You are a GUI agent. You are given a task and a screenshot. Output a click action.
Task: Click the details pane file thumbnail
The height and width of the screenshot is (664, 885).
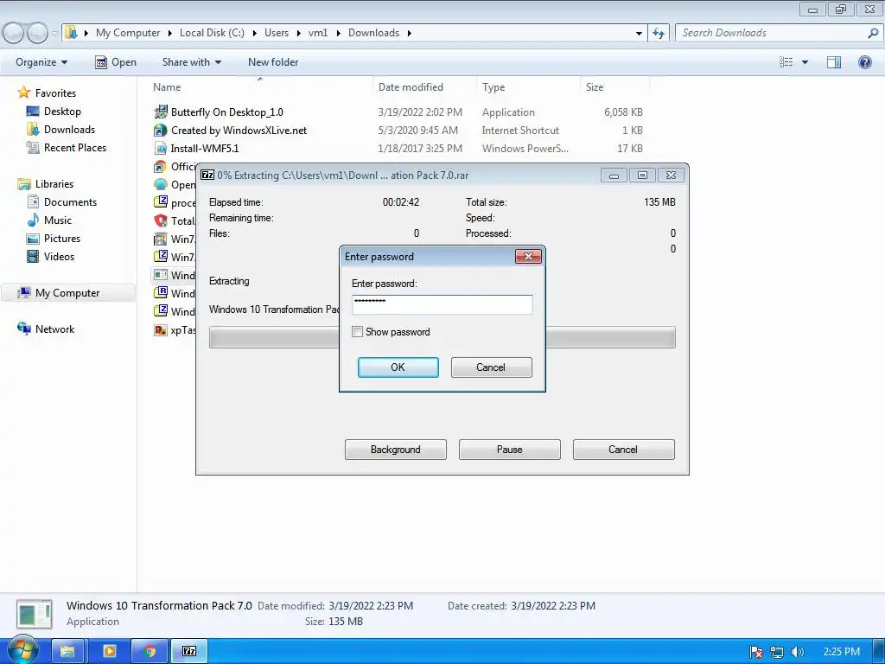point(35,614)
